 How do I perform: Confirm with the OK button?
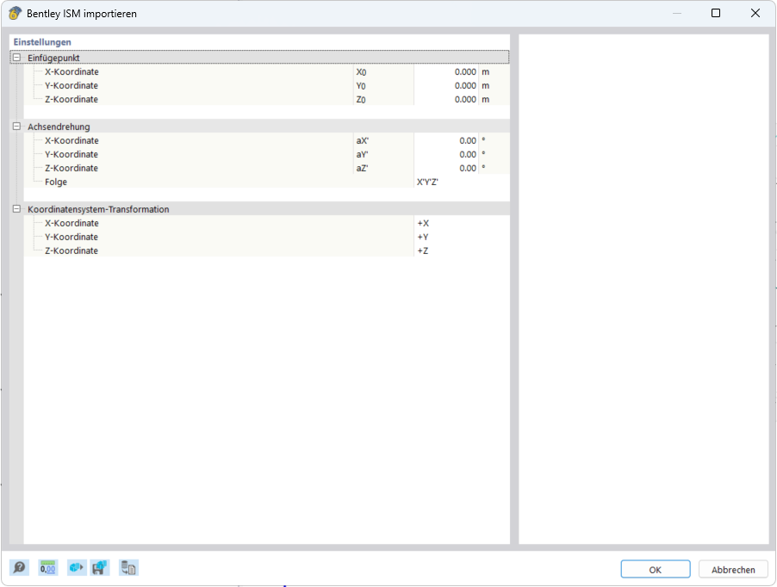[x=655, y=570]
